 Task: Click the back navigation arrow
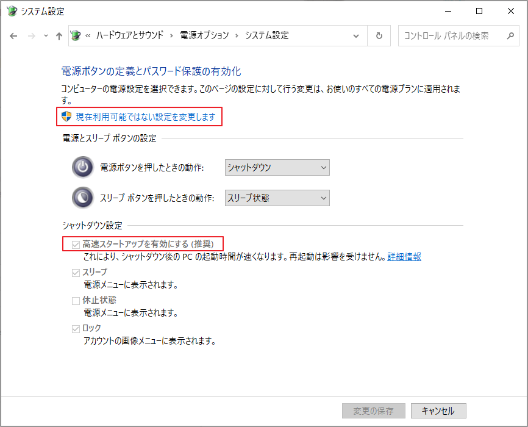pos(13,35)
